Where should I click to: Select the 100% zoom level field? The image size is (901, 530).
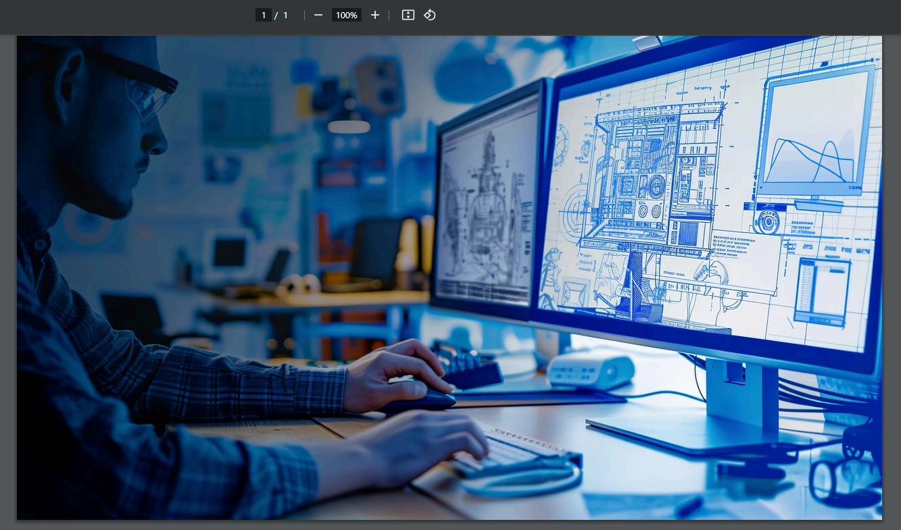pos(347,15)
